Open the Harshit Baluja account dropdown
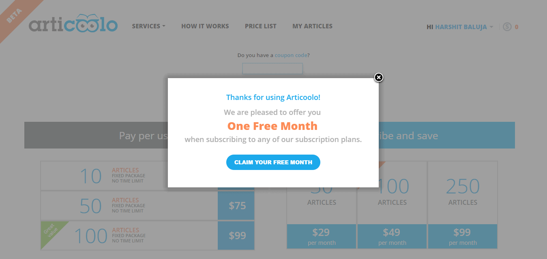Viewport: 547px width, 259px height. (460, 27)
